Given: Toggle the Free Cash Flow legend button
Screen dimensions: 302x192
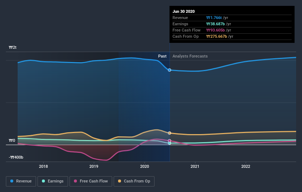Looking at the screenshot, I should [91, 181].
